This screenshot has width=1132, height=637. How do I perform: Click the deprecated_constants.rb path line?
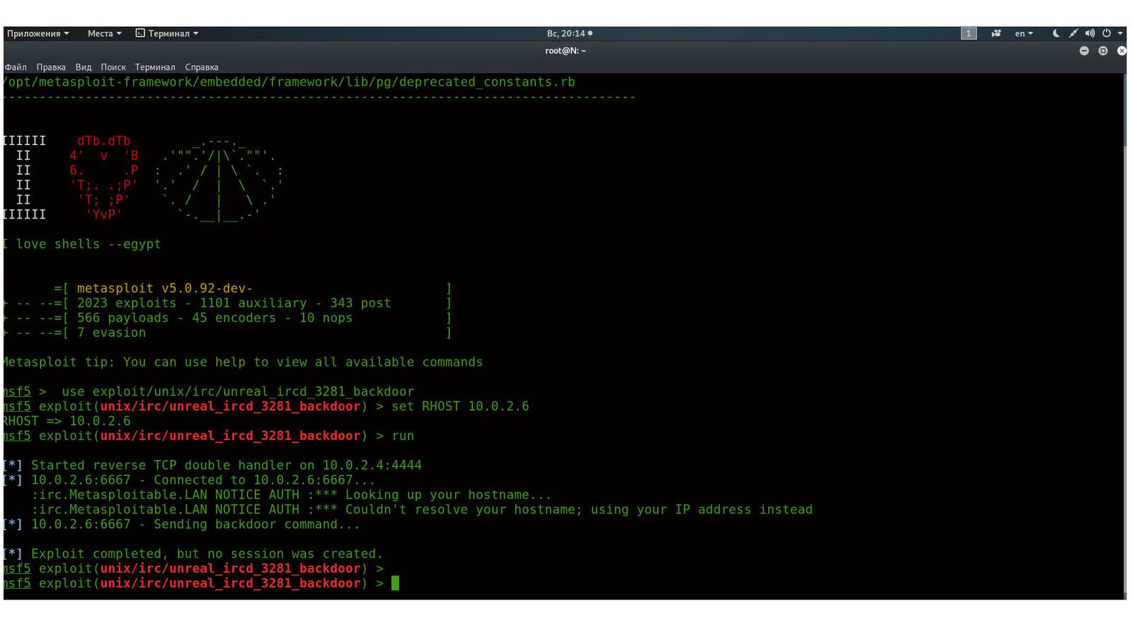pyautogui.click(x=289, y=82)
